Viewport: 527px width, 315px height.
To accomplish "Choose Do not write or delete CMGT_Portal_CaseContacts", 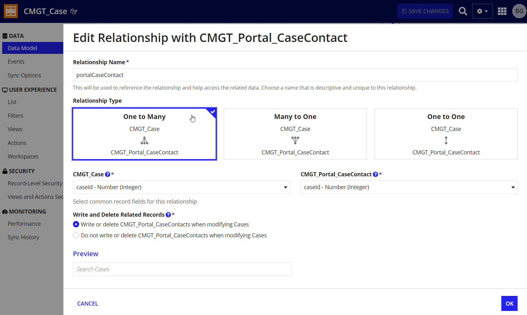I will 76,235.
